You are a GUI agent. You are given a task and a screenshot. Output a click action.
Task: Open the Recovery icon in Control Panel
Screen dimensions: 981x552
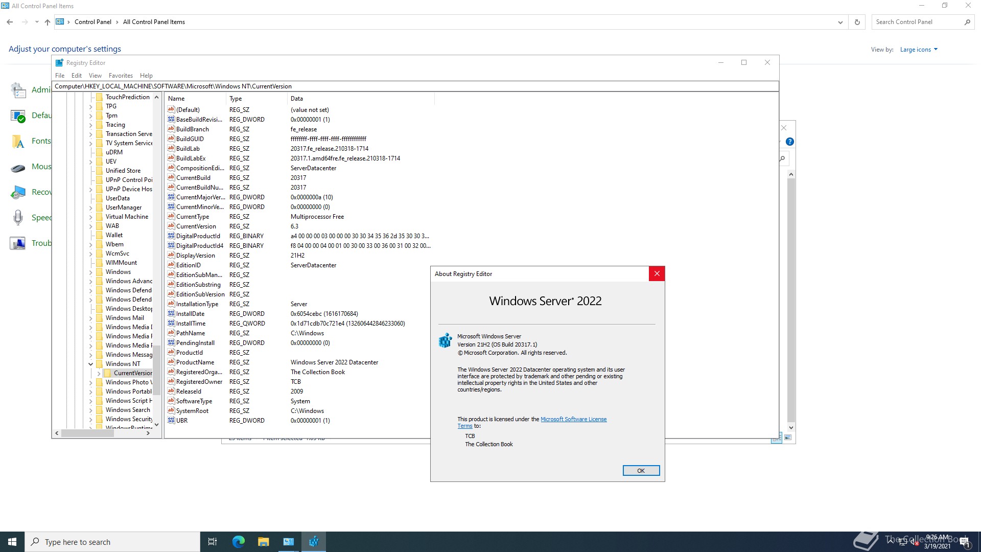(x=18, y=192)
